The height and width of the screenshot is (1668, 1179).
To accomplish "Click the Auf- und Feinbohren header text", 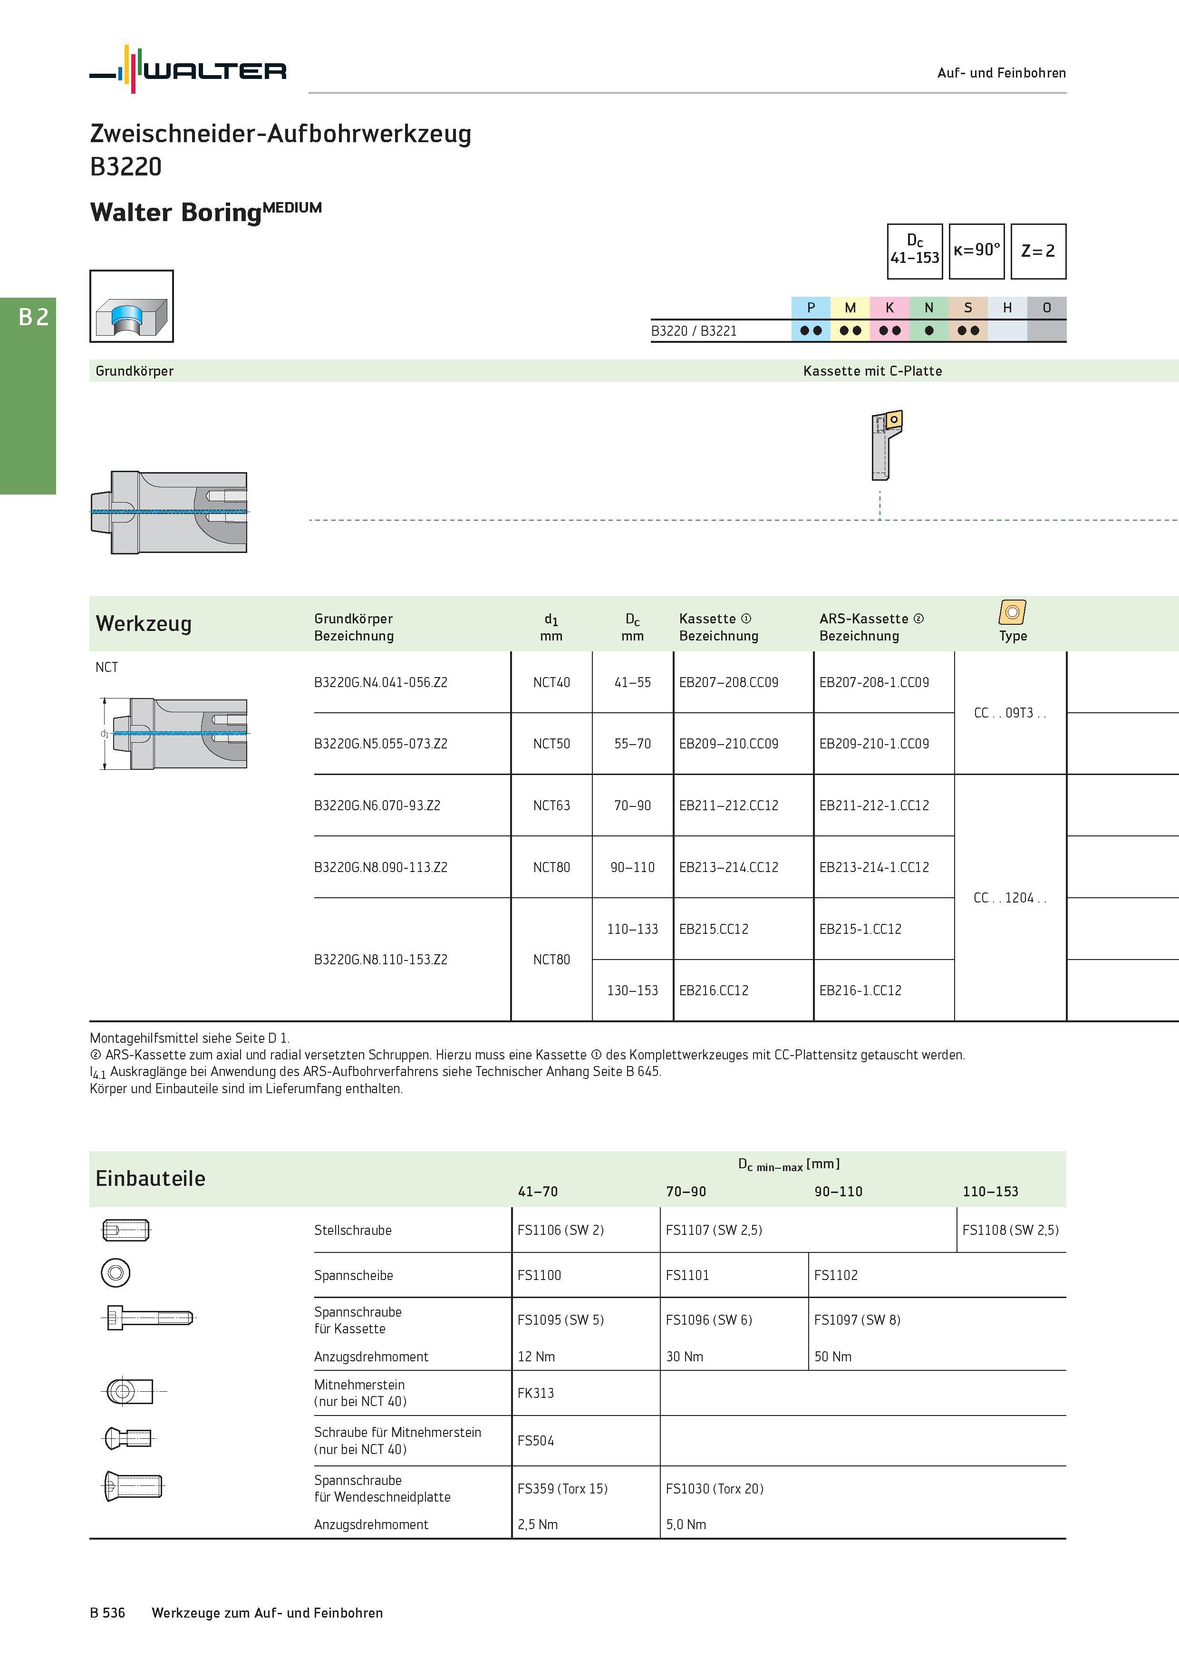I will (x=1002, y=73).
